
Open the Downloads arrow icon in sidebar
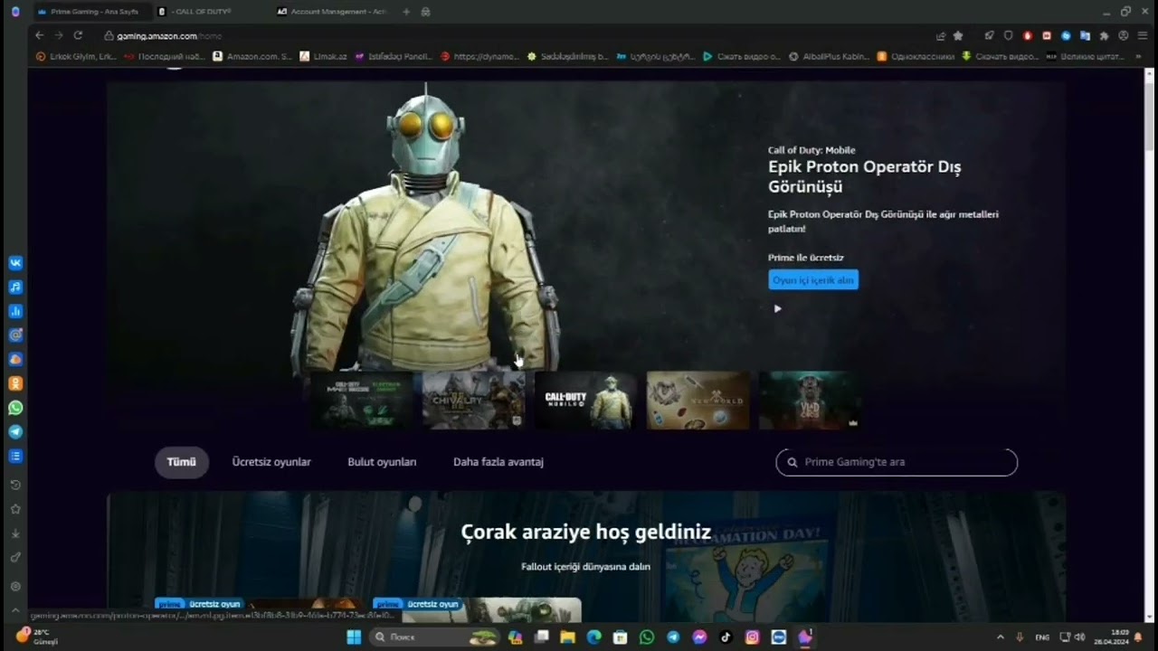pos(15,533)
